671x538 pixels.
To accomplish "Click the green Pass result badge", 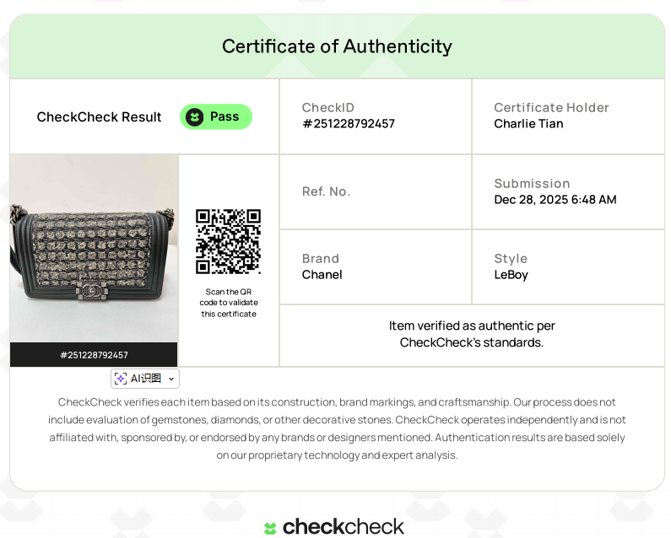I will click(x=216, y=117).
